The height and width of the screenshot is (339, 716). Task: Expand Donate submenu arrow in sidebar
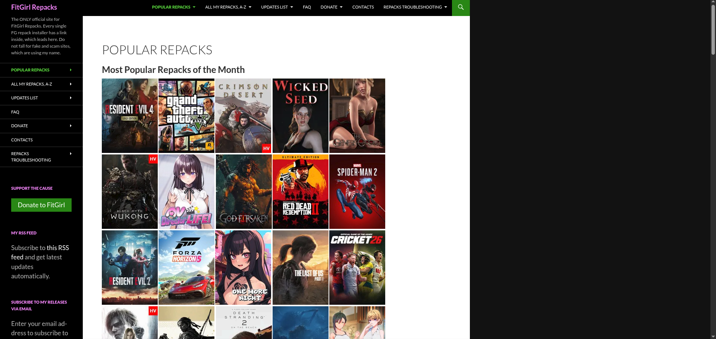point(71,126)
